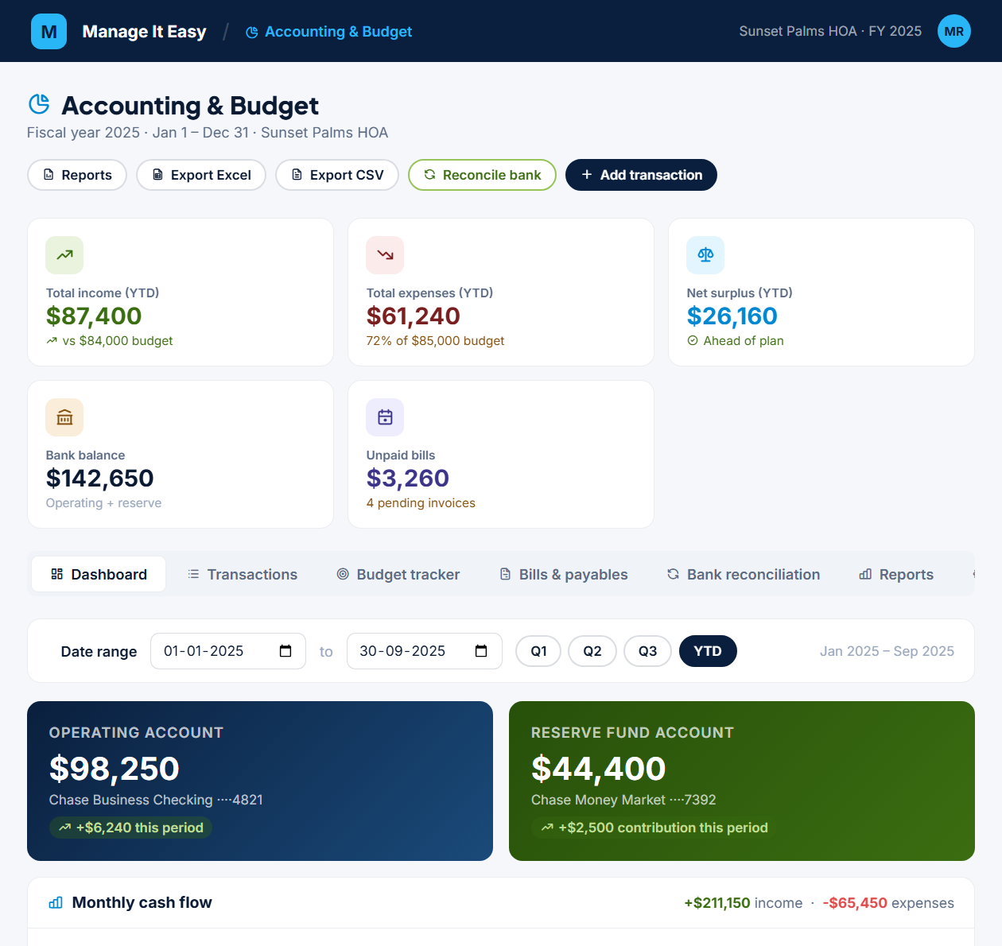
Task: Open the end date calendar picker icon
Action: 481,651
